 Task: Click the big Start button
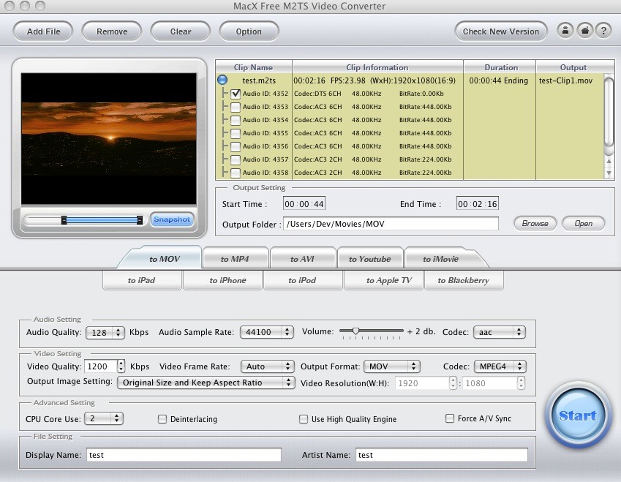pyautogui.click(x=578, y=415)
